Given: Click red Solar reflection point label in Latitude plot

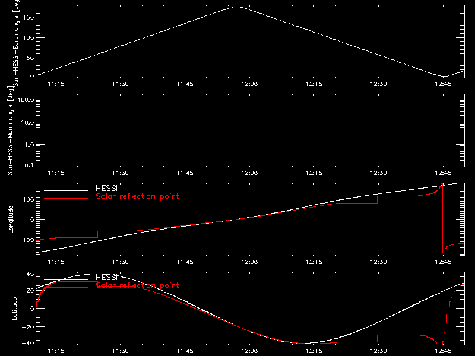Looking at the screenshot, I should (x=137, y=285).
